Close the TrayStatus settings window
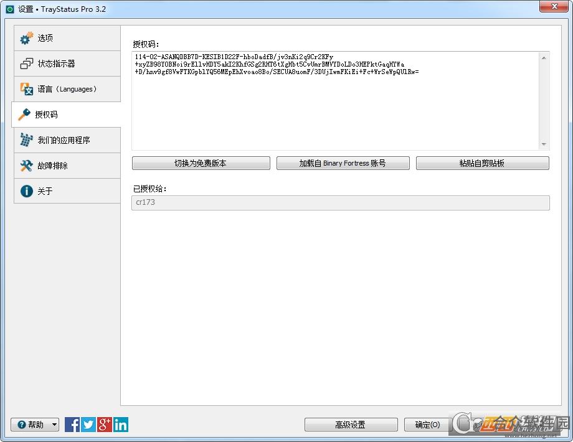Viewport: 573px width, 442px height. click(x=554, y=6)
